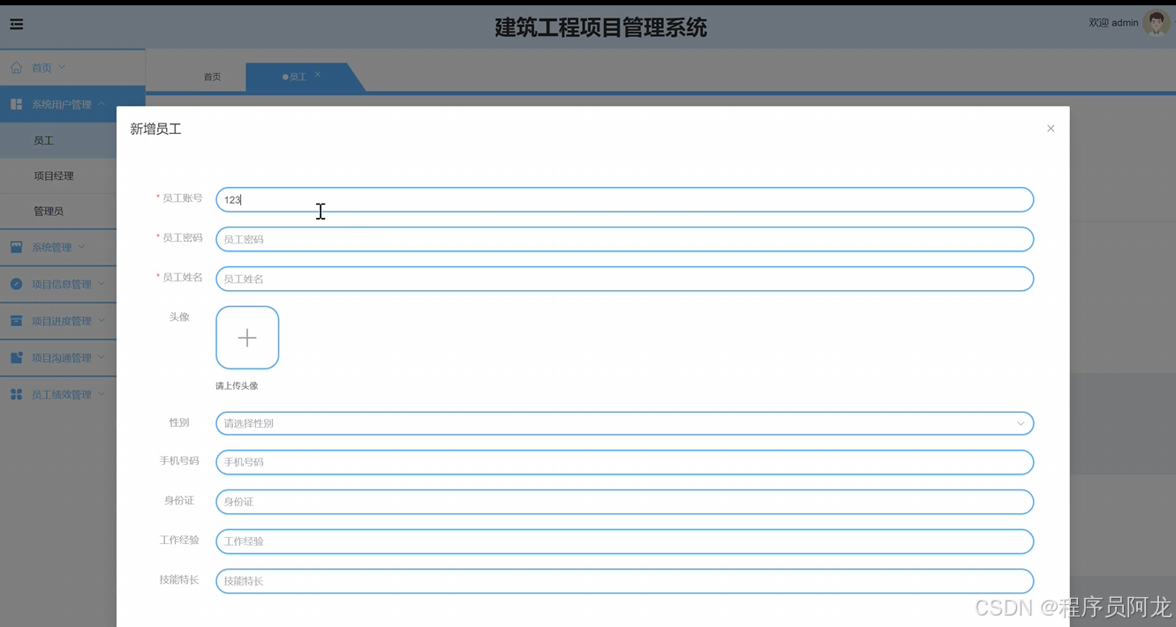Viewport: 1176px width, 627px height.
Task: Click inside the 手机号码 input field
Action: (624, 462)
